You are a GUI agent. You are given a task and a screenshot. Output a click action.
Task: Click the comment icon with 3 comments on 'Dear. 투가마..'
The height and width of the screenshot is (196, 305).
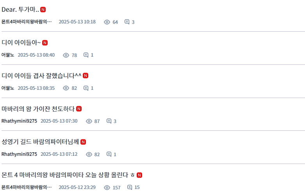pos(127,22)
